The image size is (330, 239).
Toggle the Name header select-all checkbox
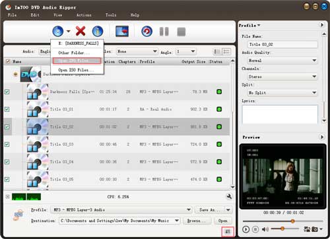[8, 61]
